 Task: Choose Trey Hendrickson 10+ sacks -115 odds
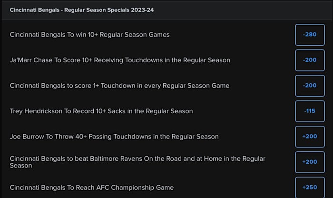pyautogui.click(x=310, y=111)
